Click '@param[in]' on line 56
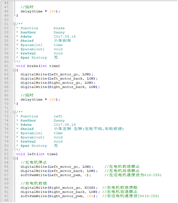178x203 pixels. click(x=31, y=45)
